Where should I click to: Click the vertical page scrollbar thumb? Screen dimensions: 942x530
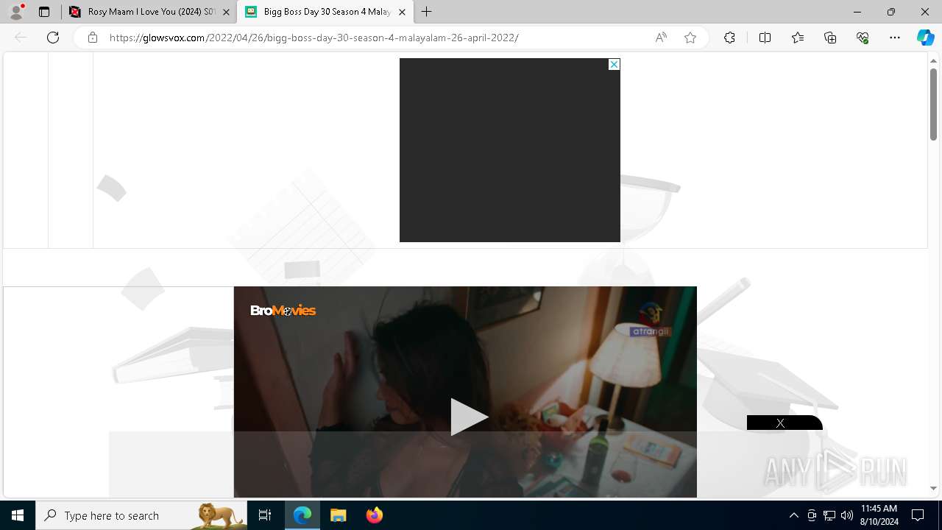(x=933, y=104)
